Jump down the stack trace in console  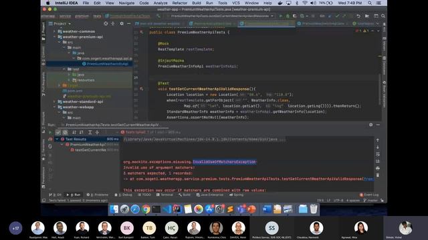(x=377, y=147)
